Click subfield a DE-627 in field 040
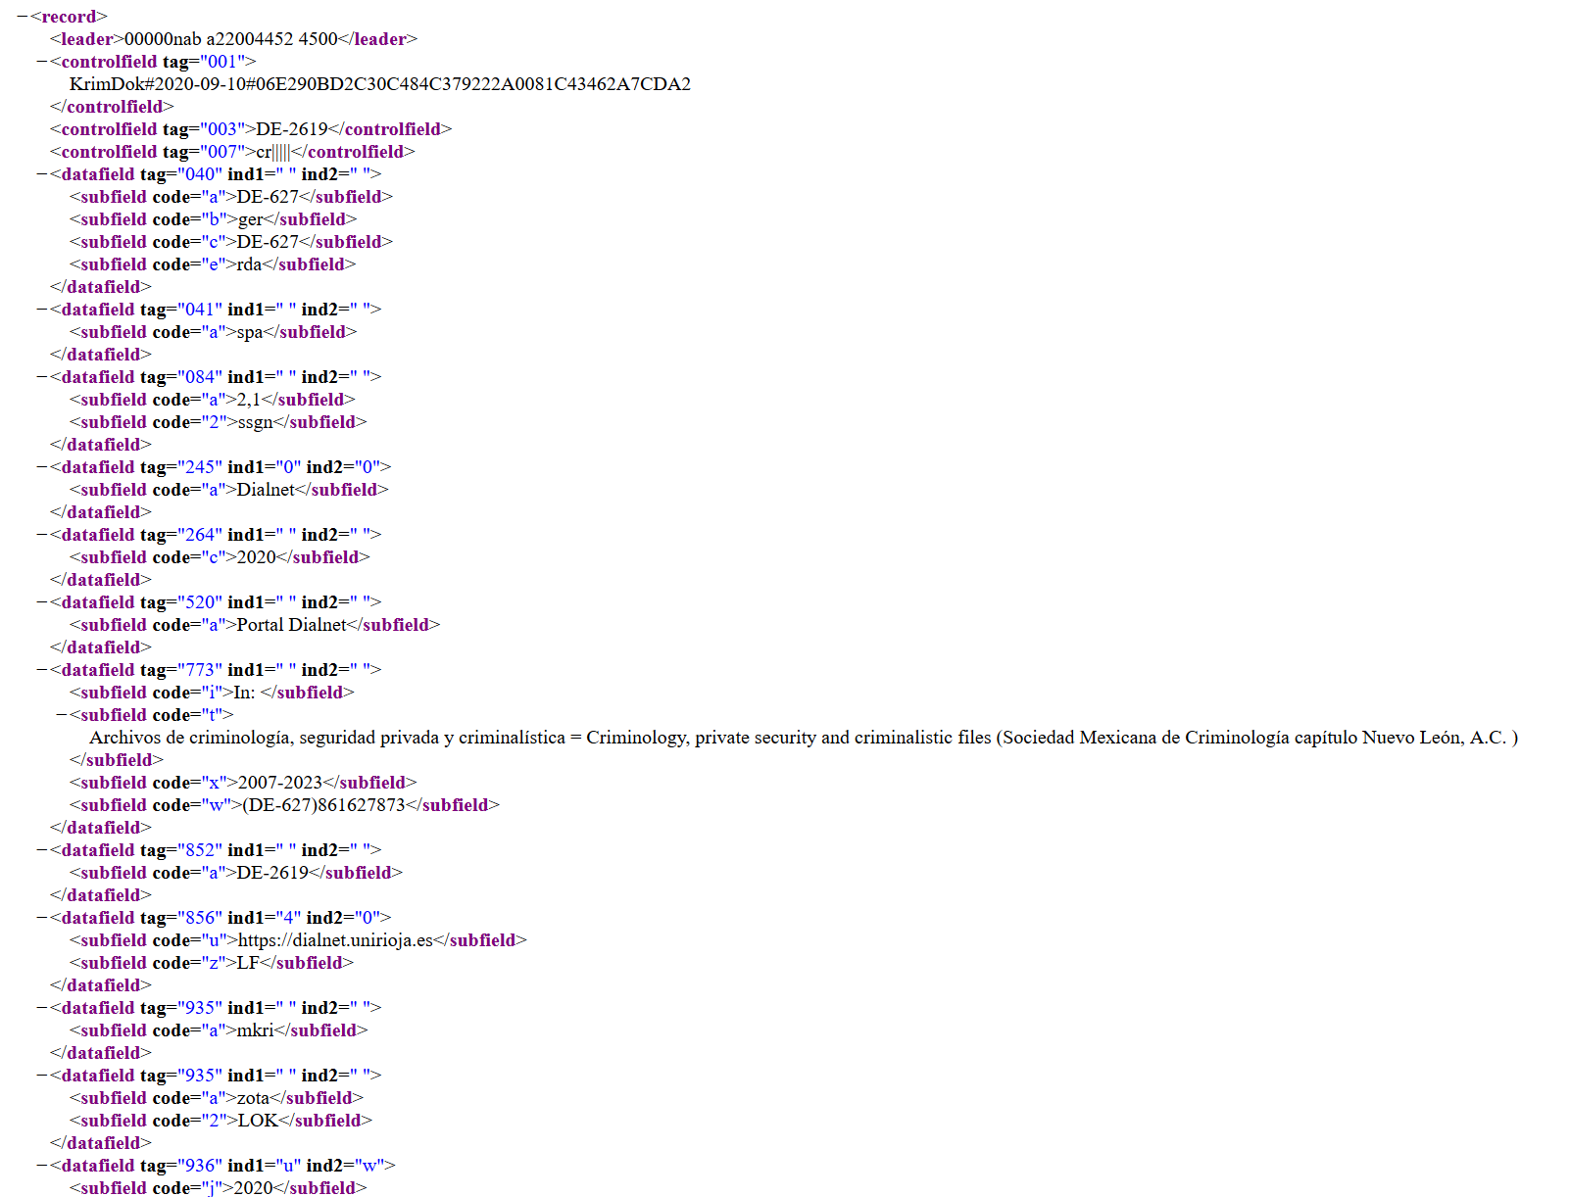The height and width of the screenshot is (1197, 1570). coord(269,197)
